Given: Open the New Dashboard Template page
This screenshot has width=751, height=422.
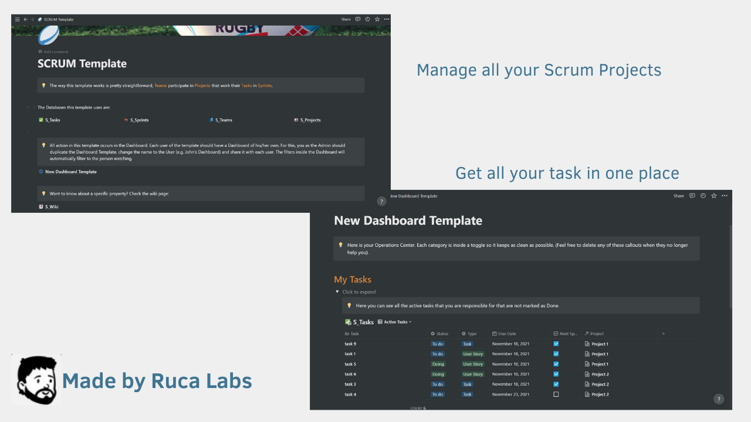Looking at the screenshot, I should pyautogui.click(x=70, y=172).
